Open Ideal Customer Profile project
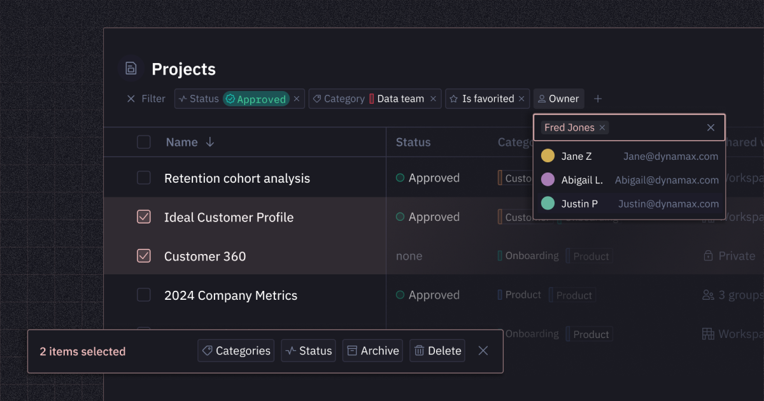 [229, 217]
